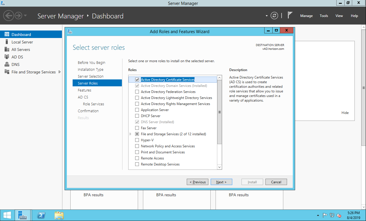Open the Notifications flag icon

pos(290,16)
